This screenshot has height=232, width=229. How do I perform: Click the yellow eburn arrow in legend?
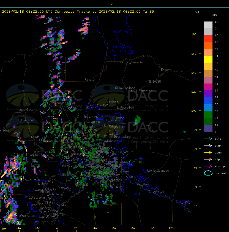(208, 153)
